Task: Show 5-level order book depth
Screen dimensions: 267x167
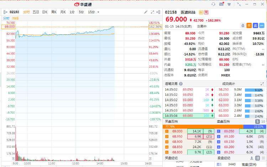Action: coord(257,121)
